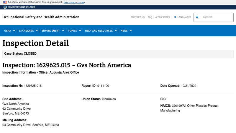Screen dimensions: 236x133
Task: Click the chevron arrow next to OSHA
Action: [14, 30]
